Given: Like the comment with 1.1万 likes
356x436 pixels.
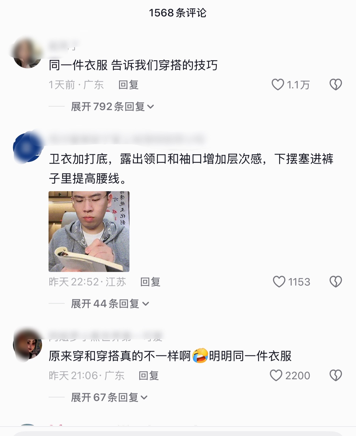Looking at the screenshot, I should tap(278, 85).
